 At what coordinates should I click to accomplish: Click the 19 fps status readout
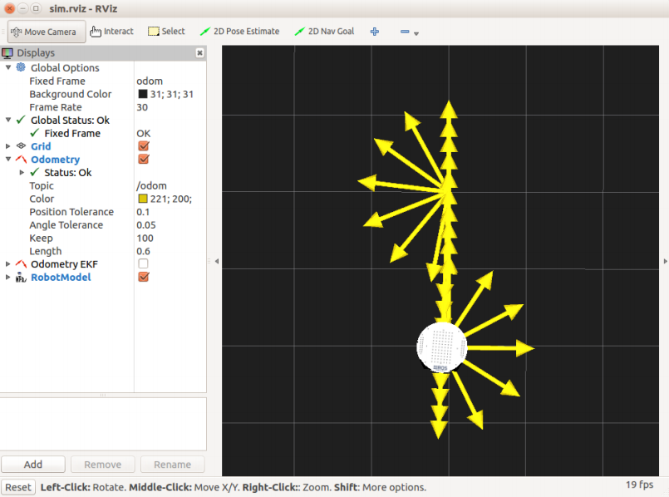[639, 485]
